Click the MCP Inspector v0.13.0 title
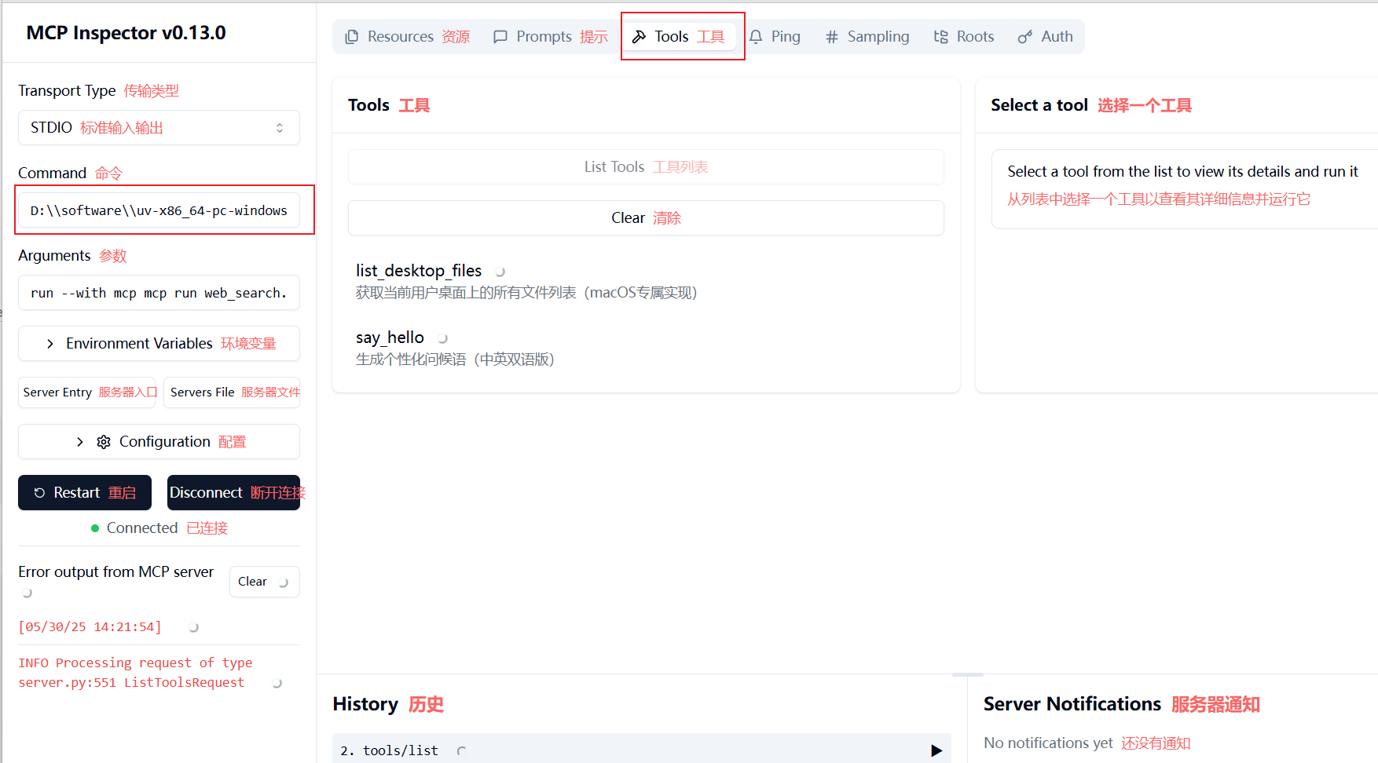The height and width of the screenshot is (763, 1378). pos(126,33)
